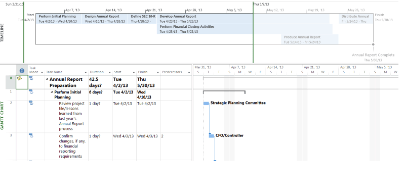This screenshot has height=194, width=405.
Task: Open the Task Mode column dropdown
Action: (42, 72)
